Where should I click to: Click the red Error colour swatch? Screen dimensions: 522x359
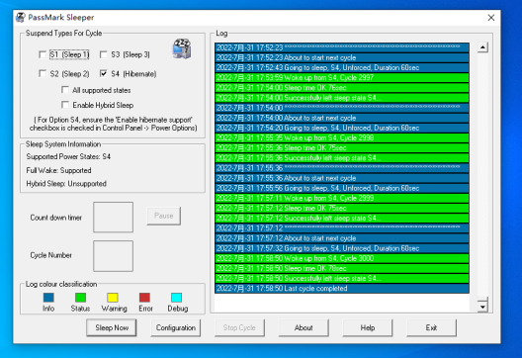coord(144,298)
